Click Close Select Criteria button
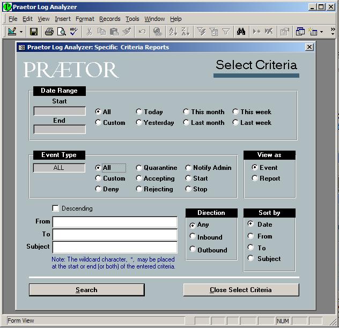339x328 pixels. [x=241, y=290]
